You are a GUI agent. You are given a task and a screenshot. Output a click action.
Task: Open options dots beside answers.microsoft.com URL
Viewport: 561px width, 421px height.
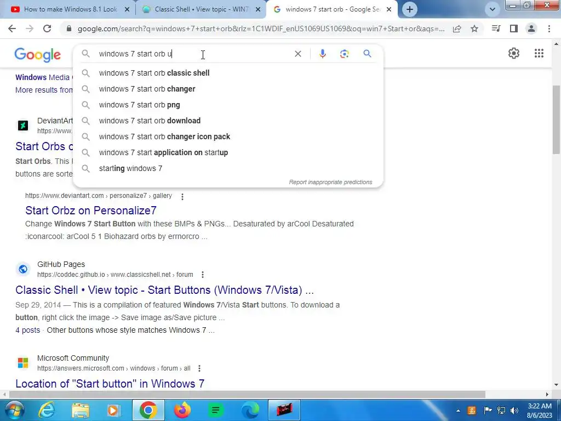(199, 368)
